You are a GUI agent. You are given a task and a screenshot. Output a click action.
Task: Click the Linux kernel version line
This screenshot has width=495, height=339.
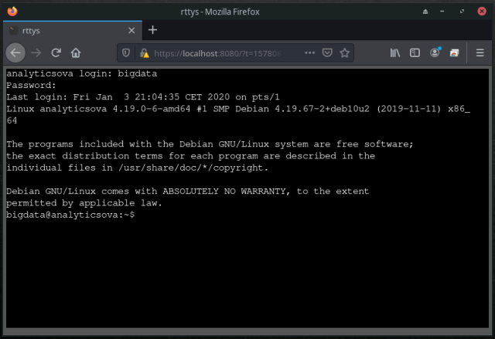pos(238,114)
